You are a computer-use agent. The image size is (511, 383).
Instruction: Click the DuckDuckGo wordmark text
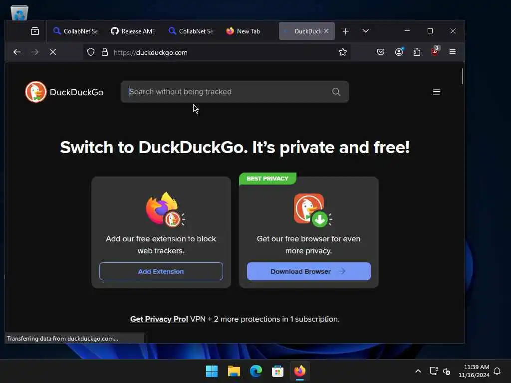tap(76, 92)
